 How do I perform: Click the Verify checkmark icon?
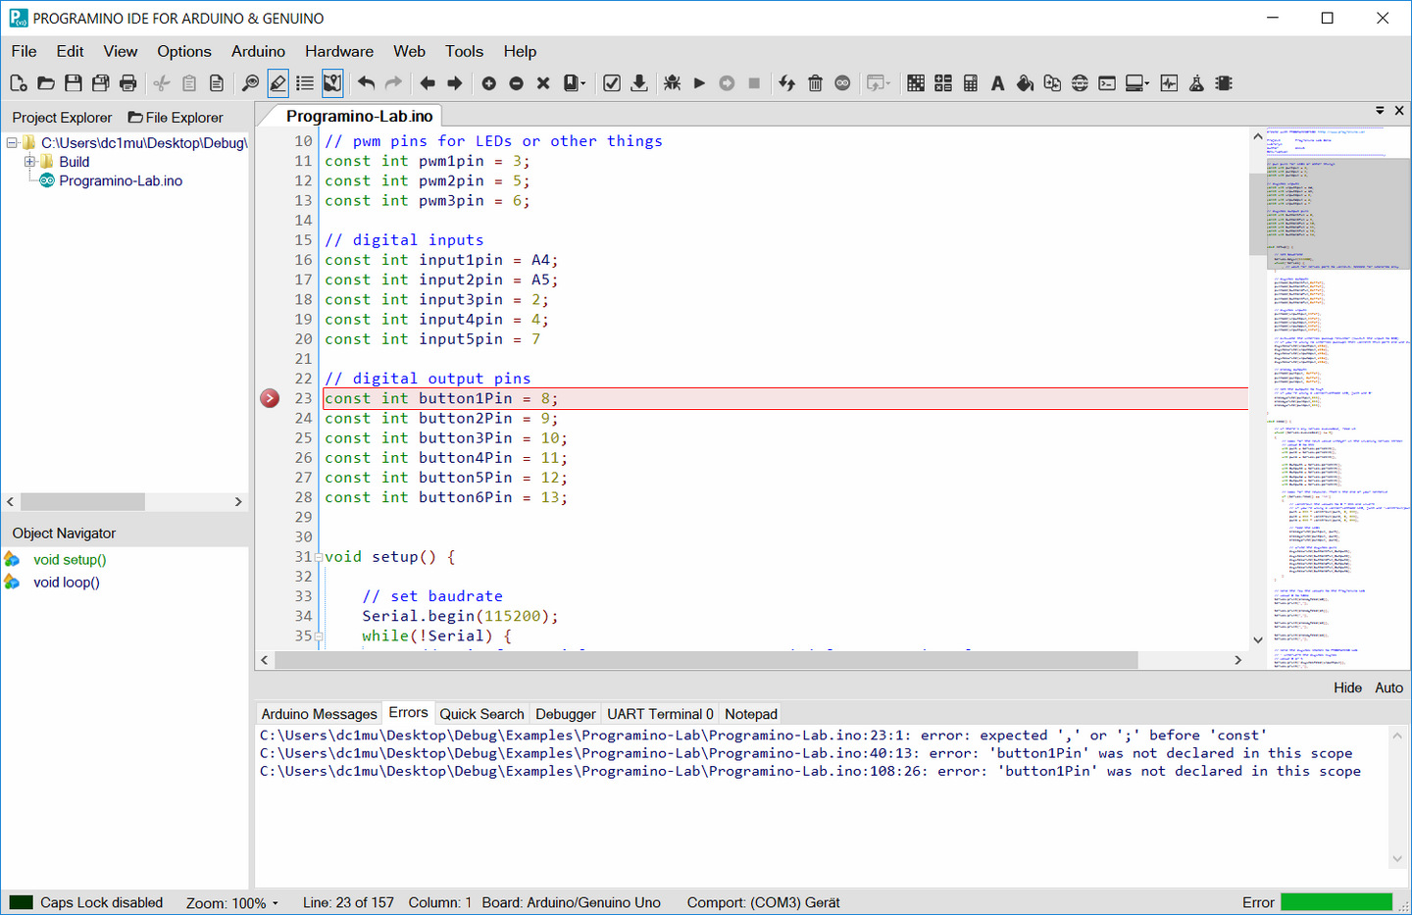[612, 83]
